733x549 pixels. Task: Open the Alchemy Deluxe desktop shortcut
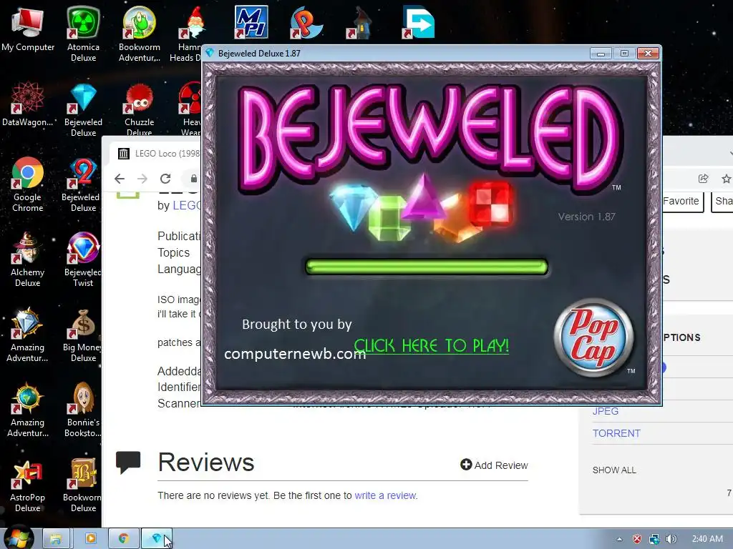28,259
